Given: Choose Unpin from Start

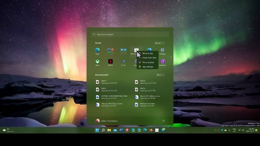Looking at the screenshot, I should [147, 58].
